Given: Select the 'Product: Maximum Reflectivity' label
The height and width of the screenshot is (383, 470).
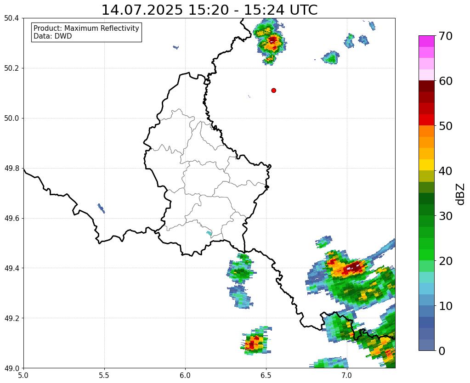Looking at the screenshot, I should tap(86, 28).
